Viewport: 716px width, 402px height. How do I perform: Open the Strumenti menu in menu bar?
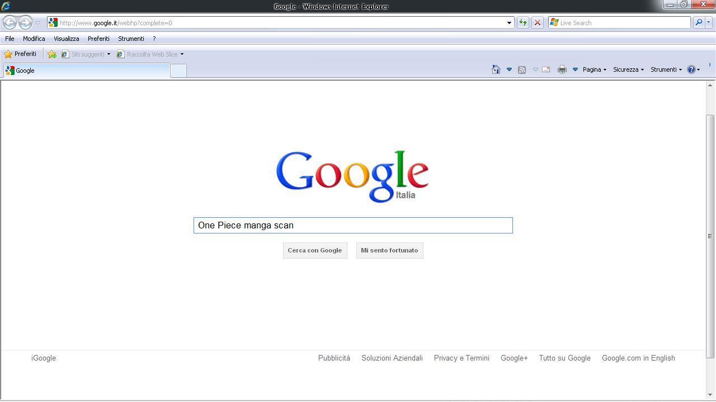click(x=131, y=39)
